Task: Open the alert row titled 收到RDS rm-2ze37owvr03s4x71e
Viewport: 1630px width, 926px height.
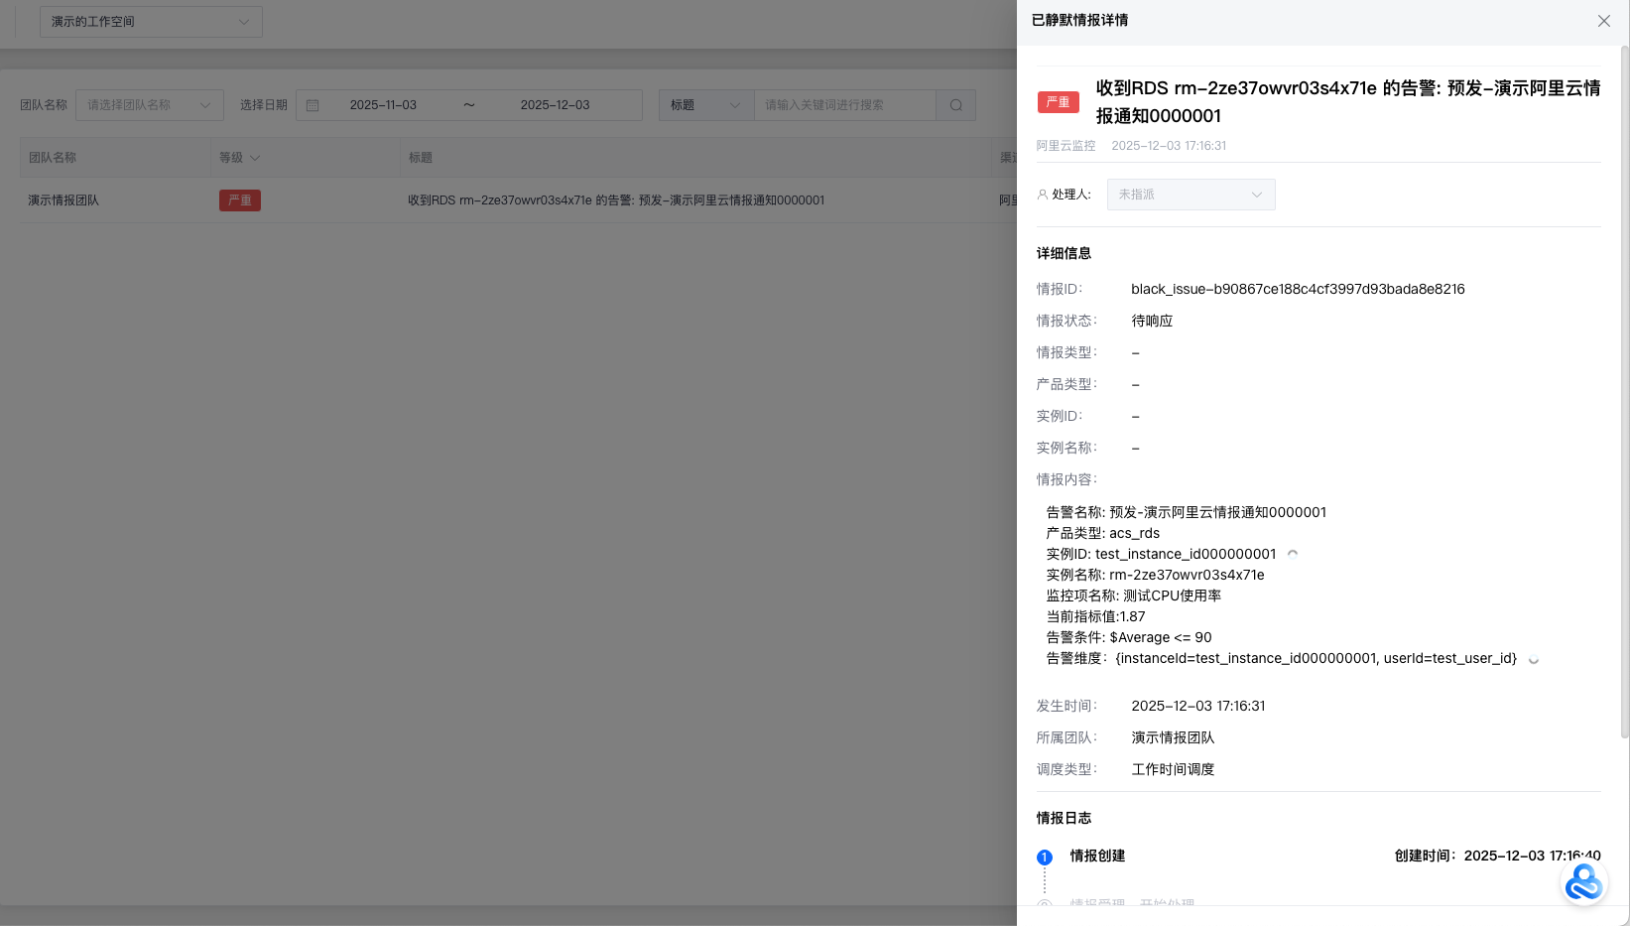Action: point(615,200)
